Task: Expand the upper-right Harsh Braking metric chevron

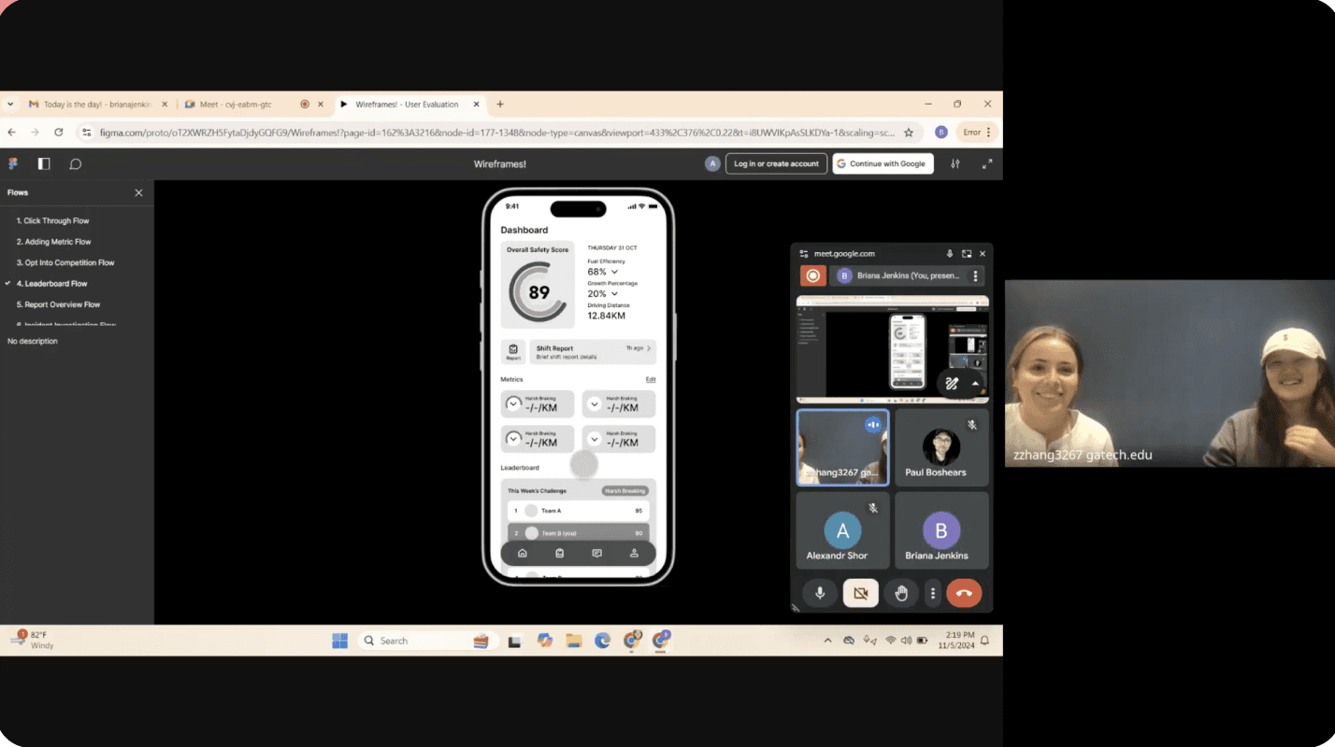Action: [595, 404]
